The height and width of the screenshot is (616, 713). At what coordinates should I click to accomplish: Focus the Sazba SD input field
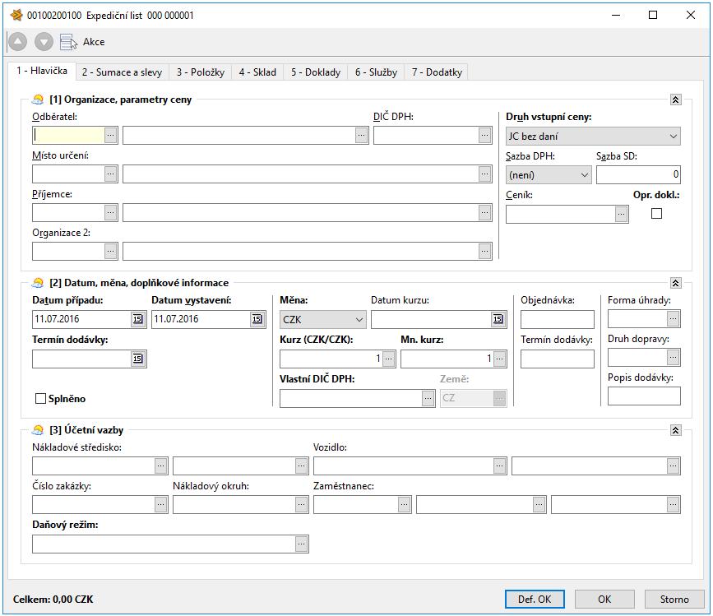tap(638, 174)
